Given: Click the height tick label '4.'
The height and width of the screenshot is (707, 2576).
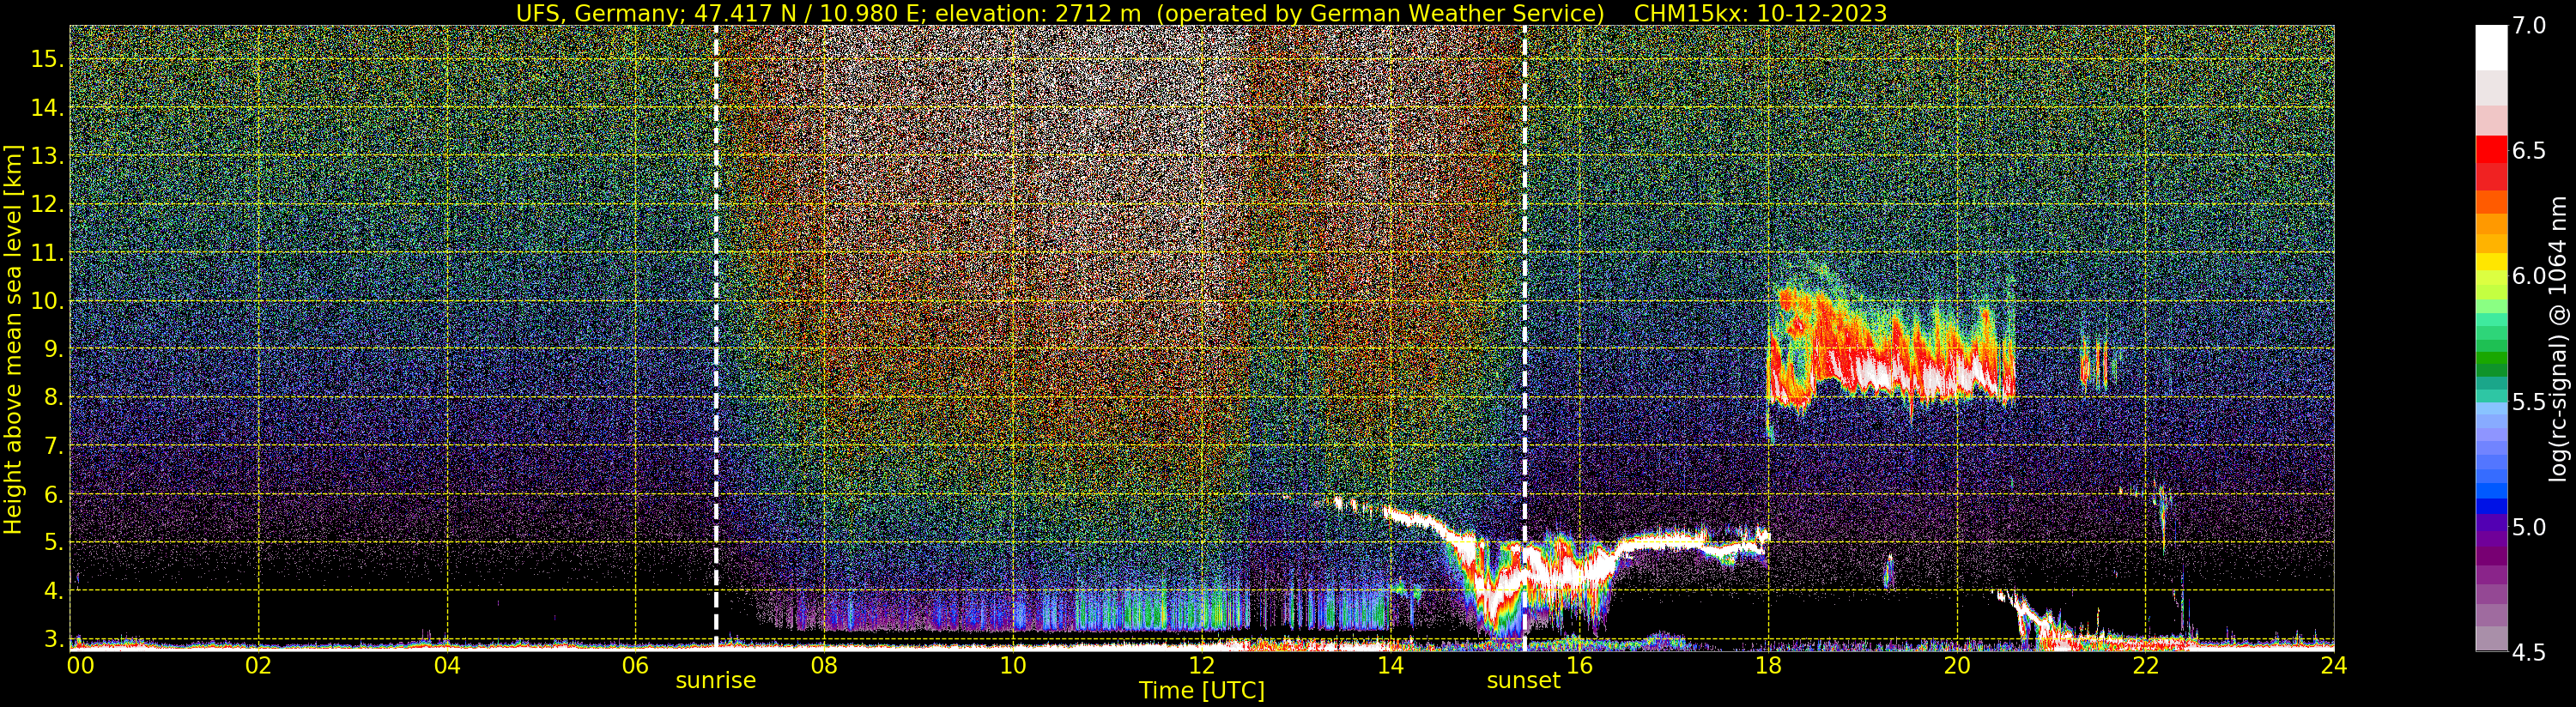Looking at the screenshot, I should click(54, 591).
